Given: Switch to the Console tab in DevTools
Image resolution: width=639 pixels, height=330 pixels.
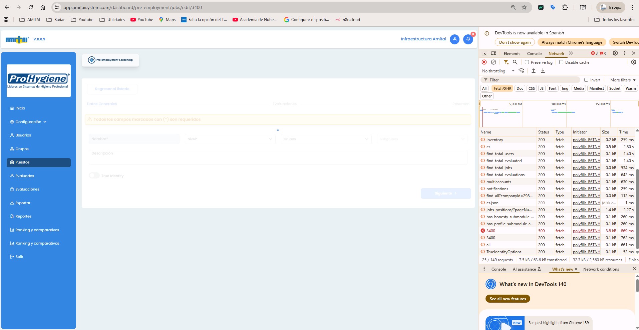Looking at the screenshot, I should [534, 54].
